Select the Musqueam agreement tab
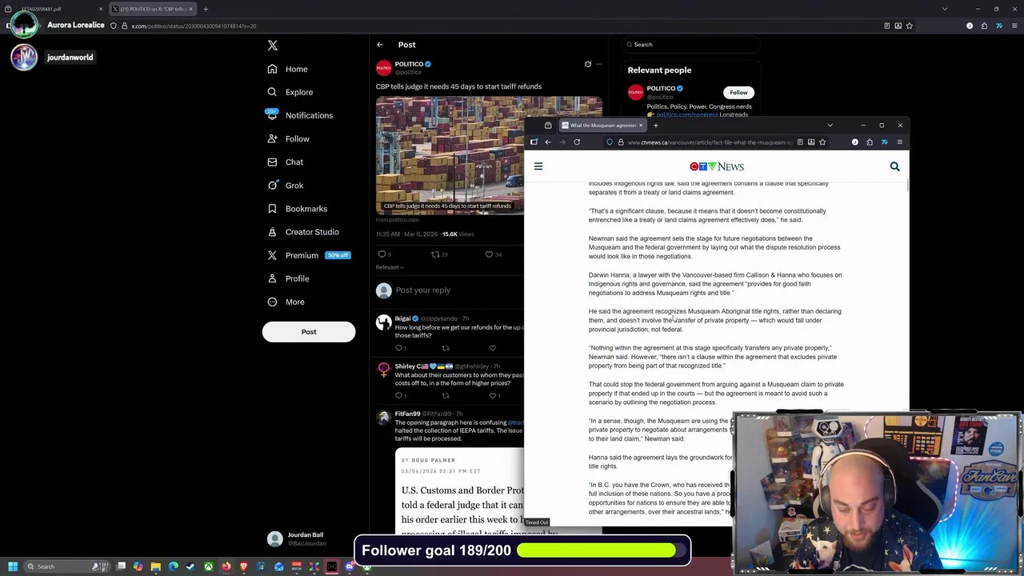1024x576 pixels. coord(603,126)
